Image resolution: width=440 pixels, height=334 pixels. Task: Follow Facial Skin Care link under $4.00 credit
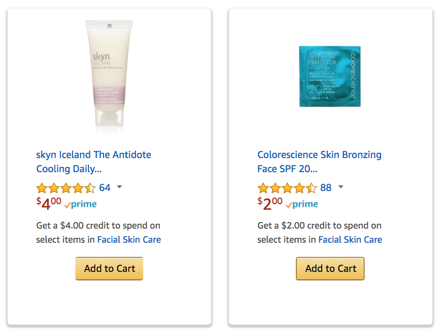tap(129, 239)
